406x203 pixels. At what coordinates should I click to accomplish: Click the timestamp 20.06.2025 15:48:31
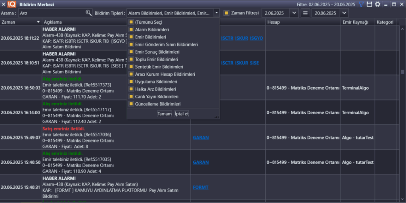pos(21,187)
